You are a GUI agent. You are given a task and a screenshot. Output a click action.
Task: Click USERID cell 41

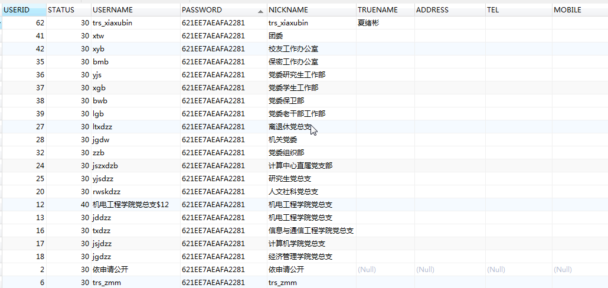pos(24,36)
